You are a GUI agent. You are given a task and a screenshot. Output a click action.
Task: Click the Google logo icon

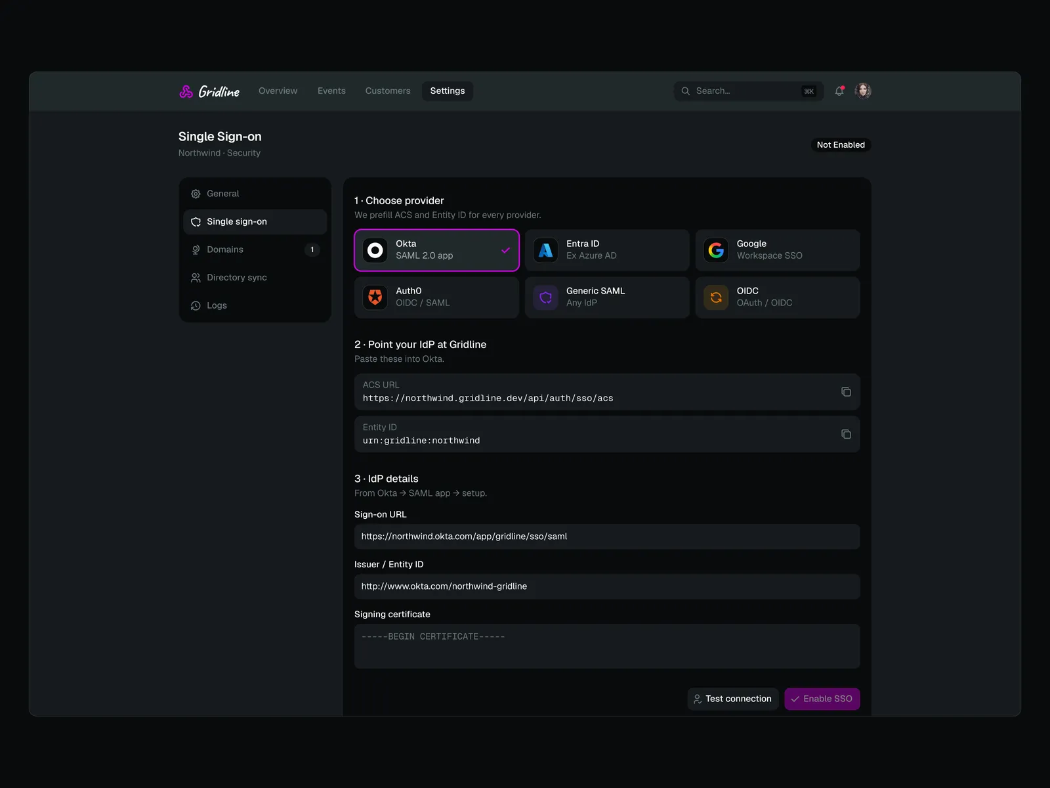[x=716, y=250]
